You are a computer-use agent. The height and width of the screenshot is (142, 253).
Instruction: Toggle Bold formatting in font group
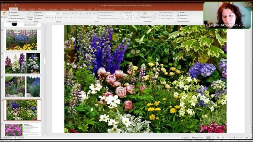click(47, 17)
